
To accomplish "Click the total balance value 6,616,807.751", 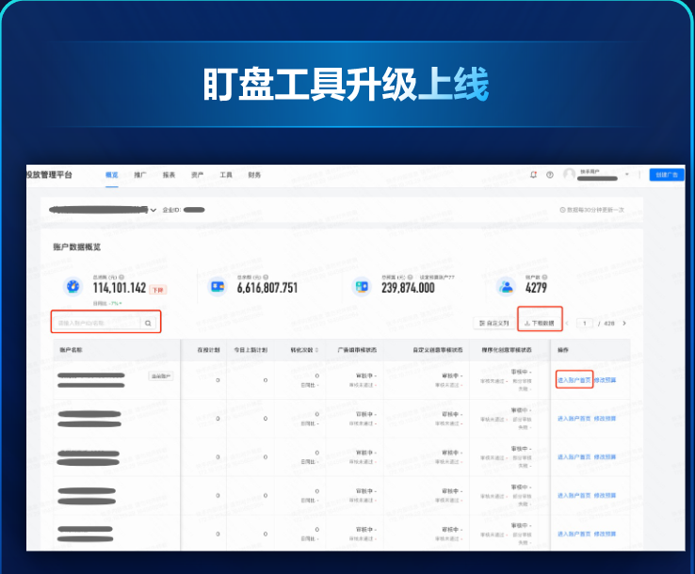I will [x=267, y=288].
